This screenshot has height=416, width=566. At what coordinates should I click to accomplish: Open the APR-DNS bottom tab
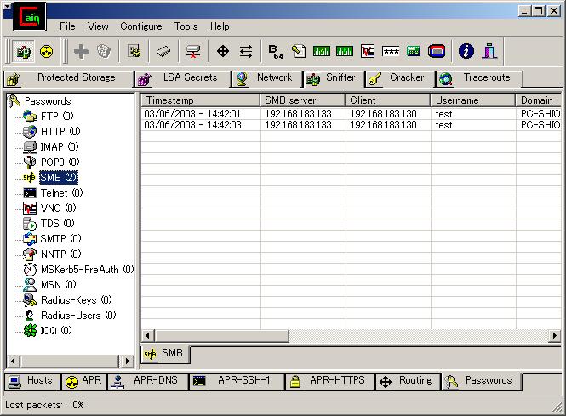tap(148, 382)
